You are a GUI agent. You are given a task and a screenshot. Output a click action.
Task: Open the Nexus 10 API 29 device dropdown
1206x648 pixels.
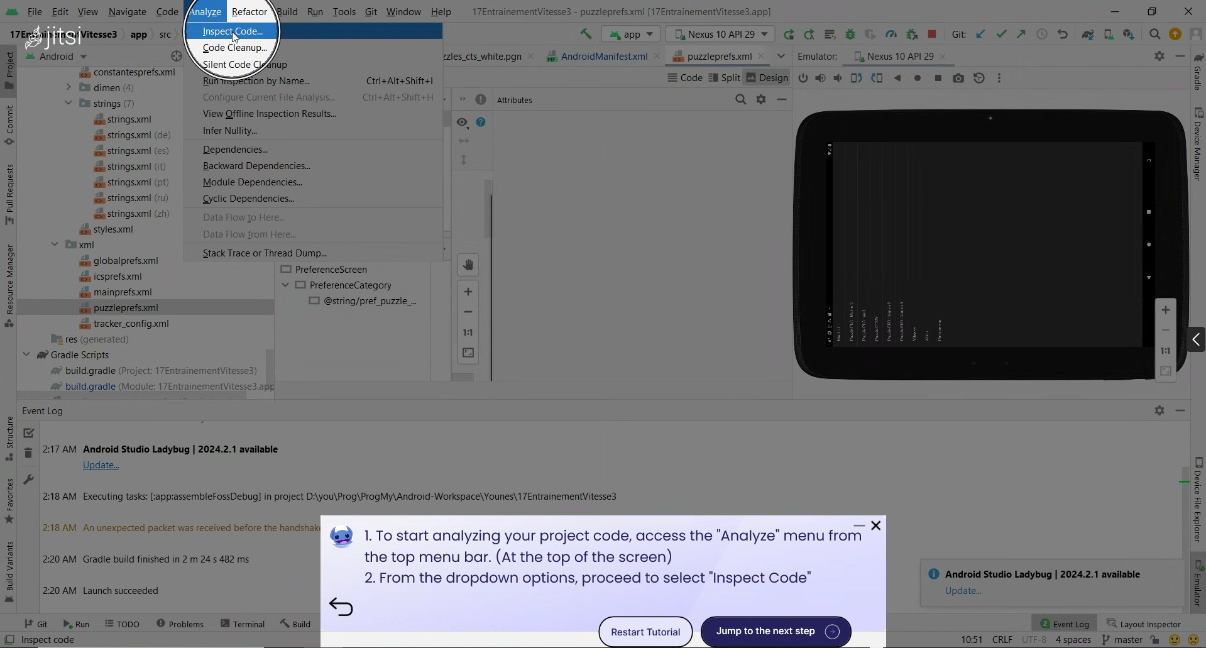(x=720, y=34)
